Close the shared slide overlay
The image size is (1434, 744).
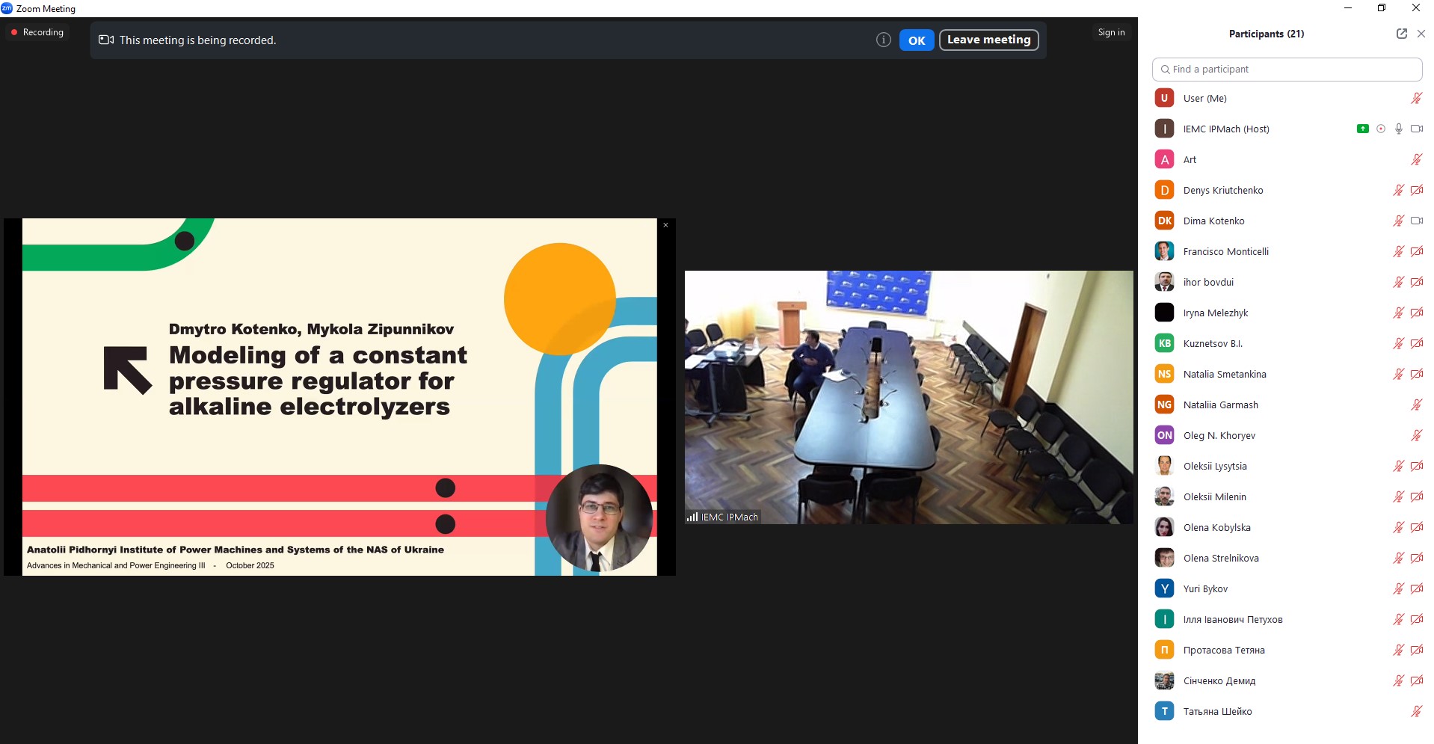point(665,225)
